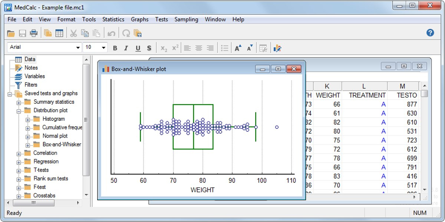Open the Graphs menu
This screenshot has height=222, width=445.
[139, 19]
